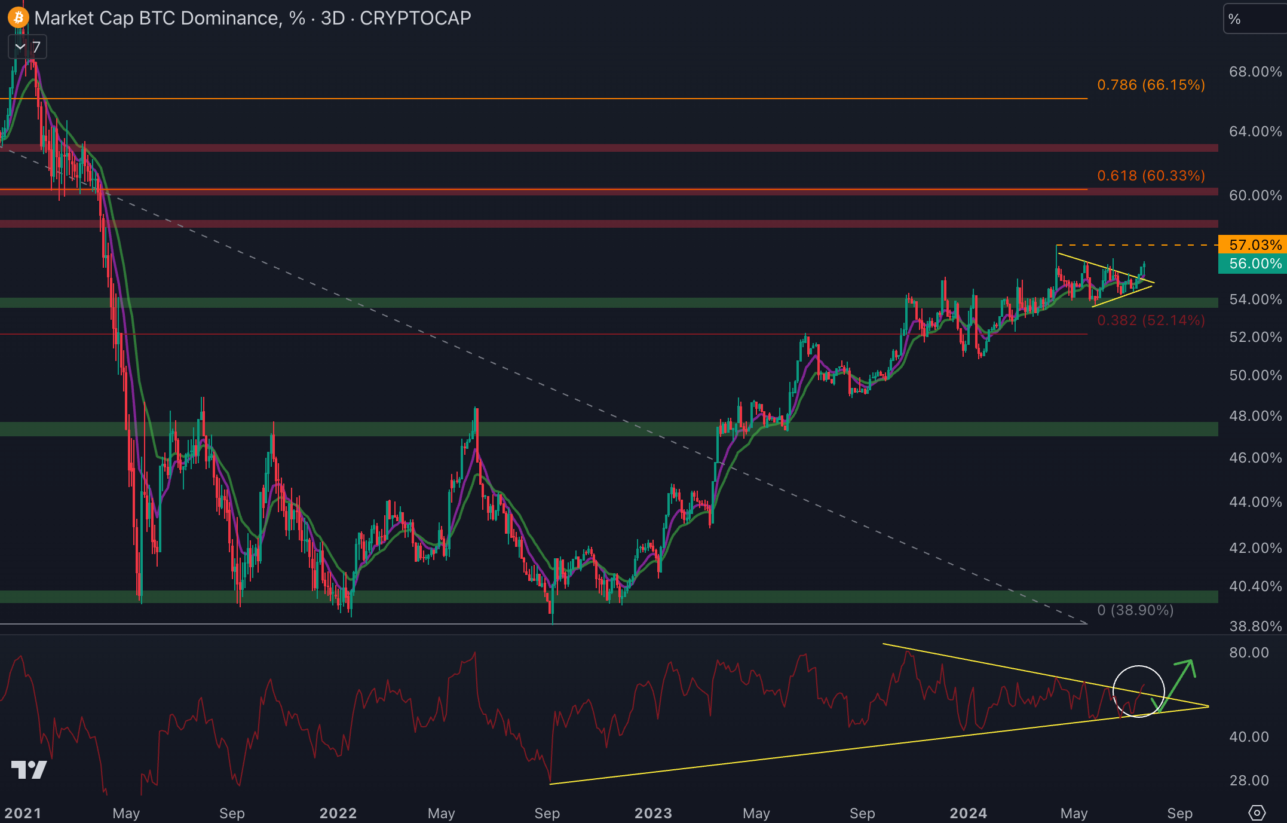Click the 2023 label on time axis

click(x=653, y=813)
